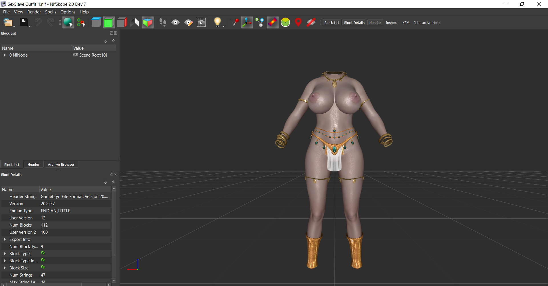Screen dimensions: 548x286
Task: Float the Block Details panel
Action: point(112,175)
